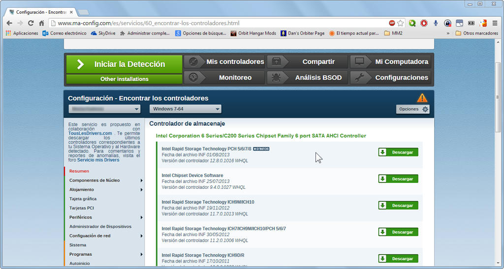Go back with the browser back arrow
This screenshot has width=504, height=269.
[9, 23]
